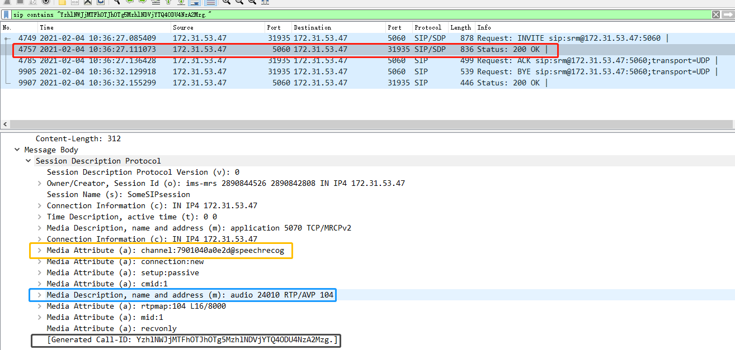Sort by the Protocol column header

tap(430, 27)
